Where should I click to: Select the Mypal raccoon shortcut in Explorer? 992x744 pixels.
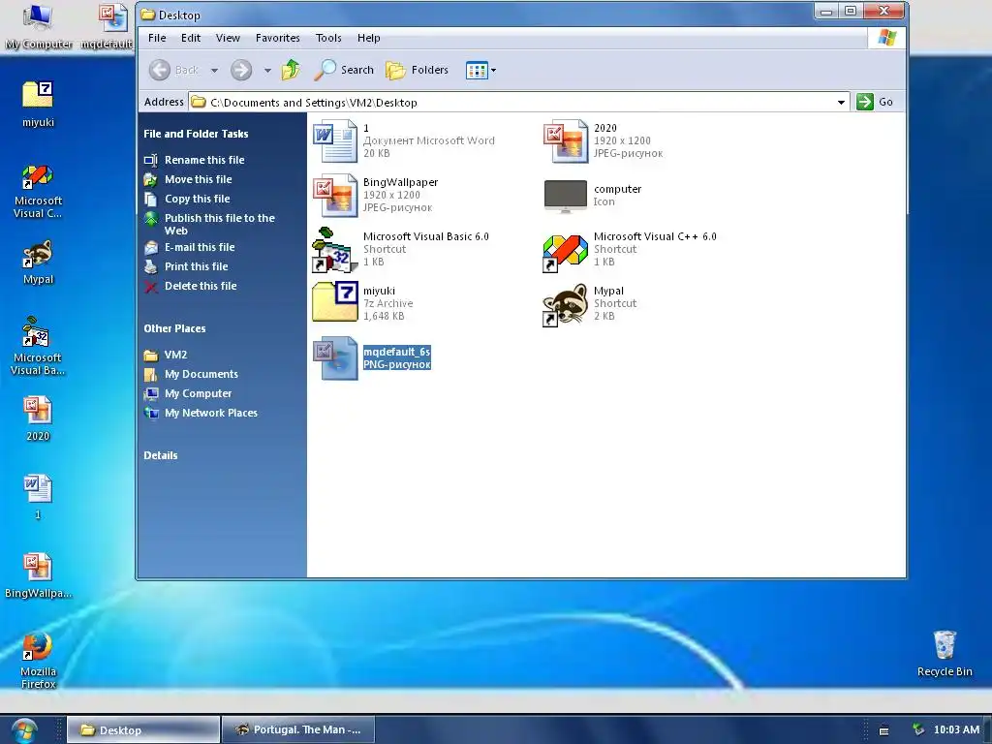click(566, 304)
